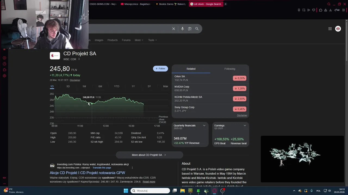Submit search with the magnifier icon

(x=197, y=29)
